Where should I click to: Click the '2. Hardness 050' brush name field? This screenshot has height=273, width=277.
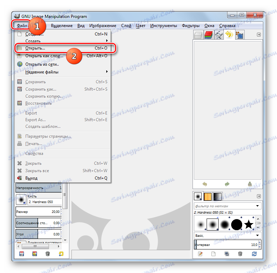pyautogui.click(x=44, y=202)
